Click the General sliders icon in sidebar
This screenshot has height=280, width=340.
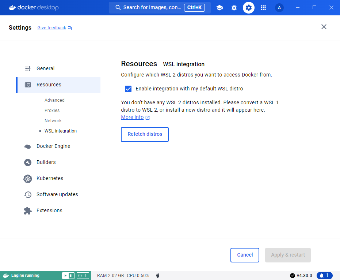28,69
